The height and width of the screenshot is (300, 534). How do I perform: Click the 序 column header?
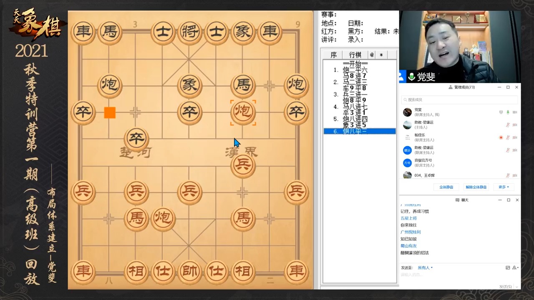click(333, 55)
